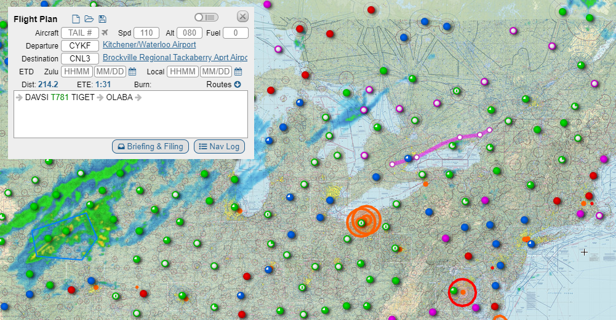
Task: Open Zulu ETD calendar picker
Action: point(132,72)
